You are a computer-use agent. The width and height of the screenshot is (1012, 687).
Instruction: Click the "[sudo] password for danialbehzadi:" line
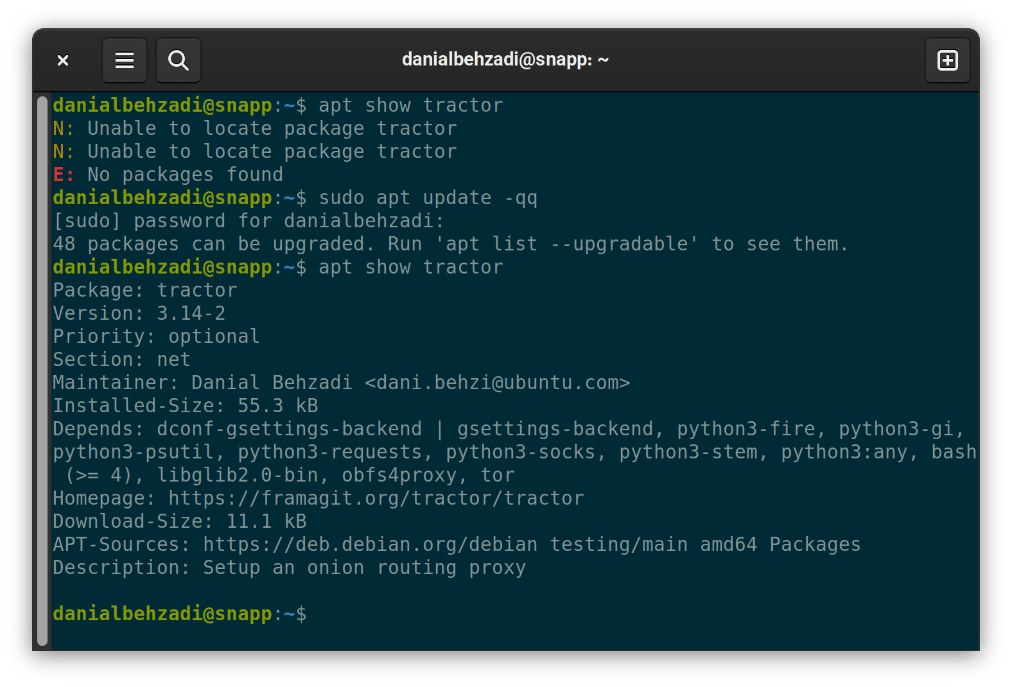pyautogui.click(x=249, y=221)
